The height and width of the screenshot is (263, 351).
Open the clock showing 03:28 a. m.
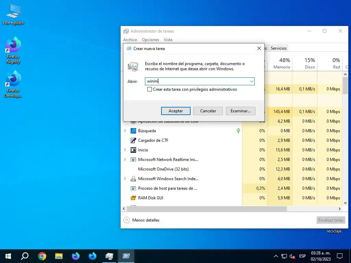(320, 256)
